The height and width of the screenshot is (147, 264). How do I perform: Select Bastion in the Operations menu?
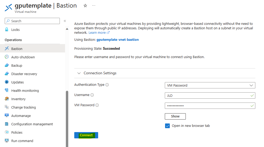pos(33,48)
